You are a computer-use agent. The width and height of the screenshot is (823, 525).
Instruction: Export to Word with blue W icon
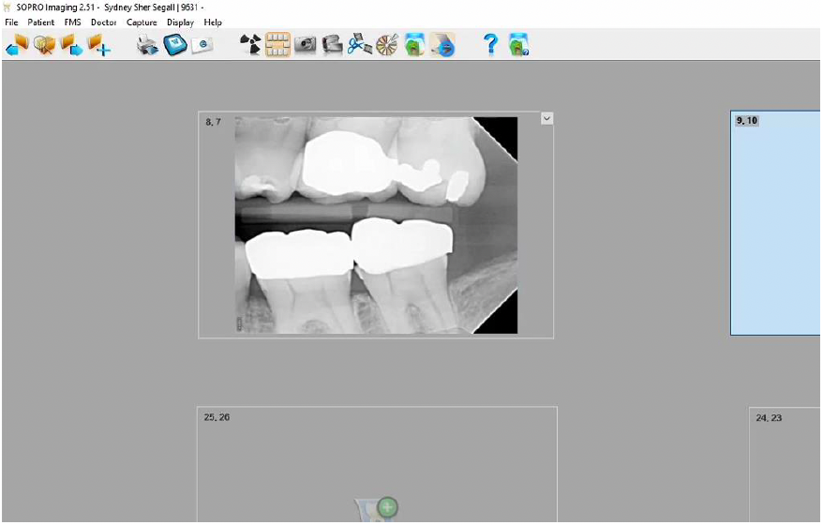[x=174, y=45]
